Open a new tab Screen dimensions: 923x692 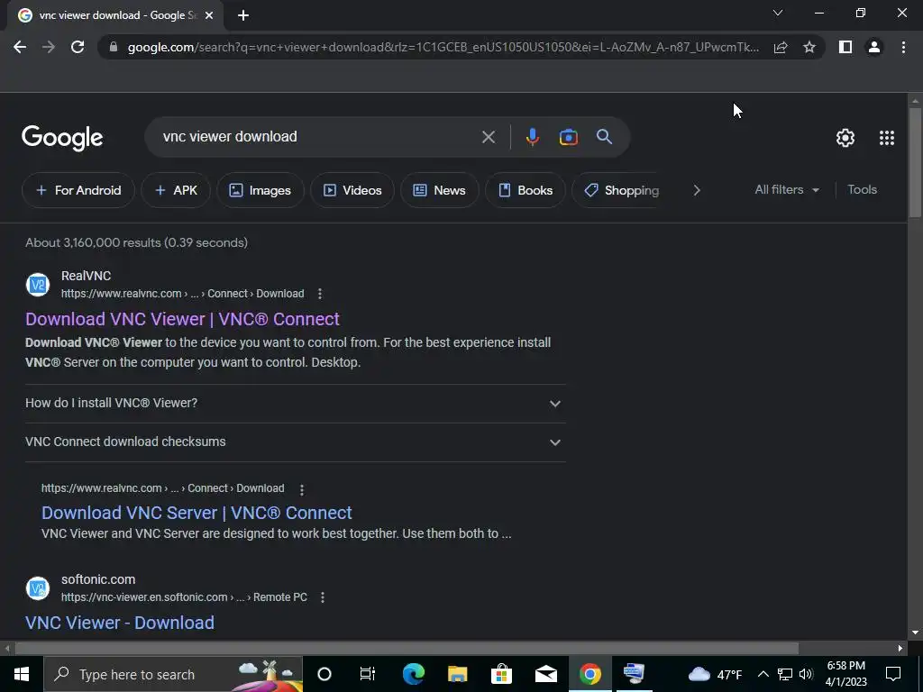pos(243,15)
